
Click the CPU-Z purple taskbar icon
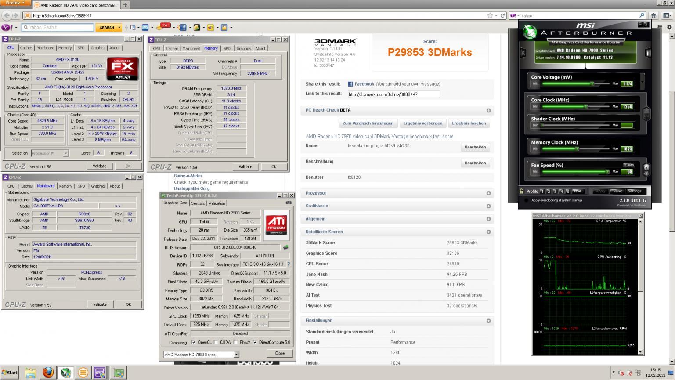[100, 373]
